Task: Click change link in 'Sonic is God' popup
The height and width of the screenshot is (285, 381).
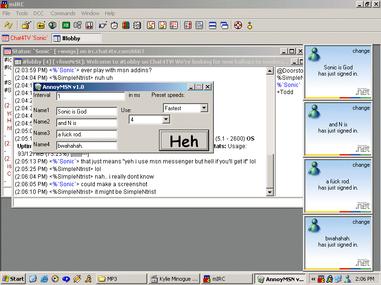Action: pos(361,51)
